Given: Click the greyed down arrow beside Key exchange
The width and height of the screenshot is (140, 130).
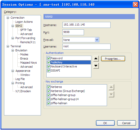Looking at the screenshot, I should (x=111, y=94).
